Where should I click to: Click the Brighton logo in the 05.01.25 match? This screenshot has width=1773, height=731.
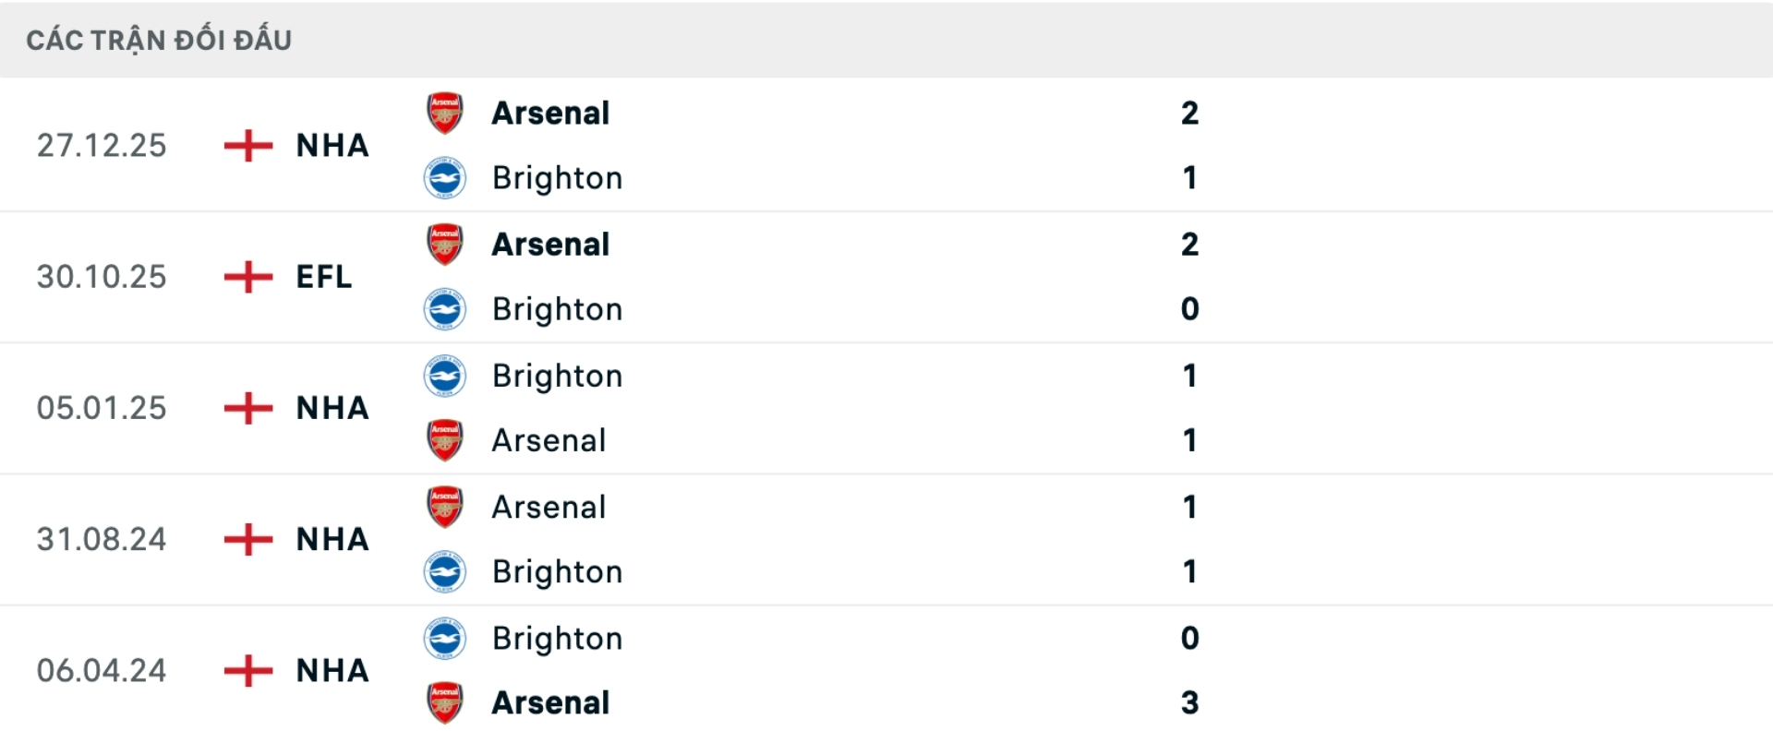point(444,376)
